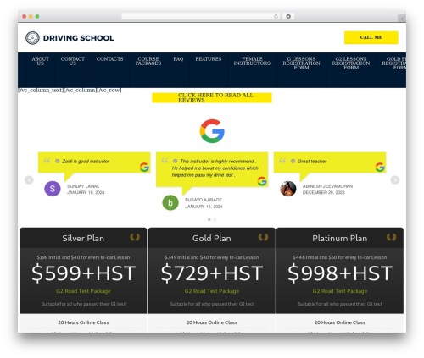Viewport: 424px width, 358px height.
Task: Click G2 Road Test Package under Silver Plan
Action: [83, 291]
